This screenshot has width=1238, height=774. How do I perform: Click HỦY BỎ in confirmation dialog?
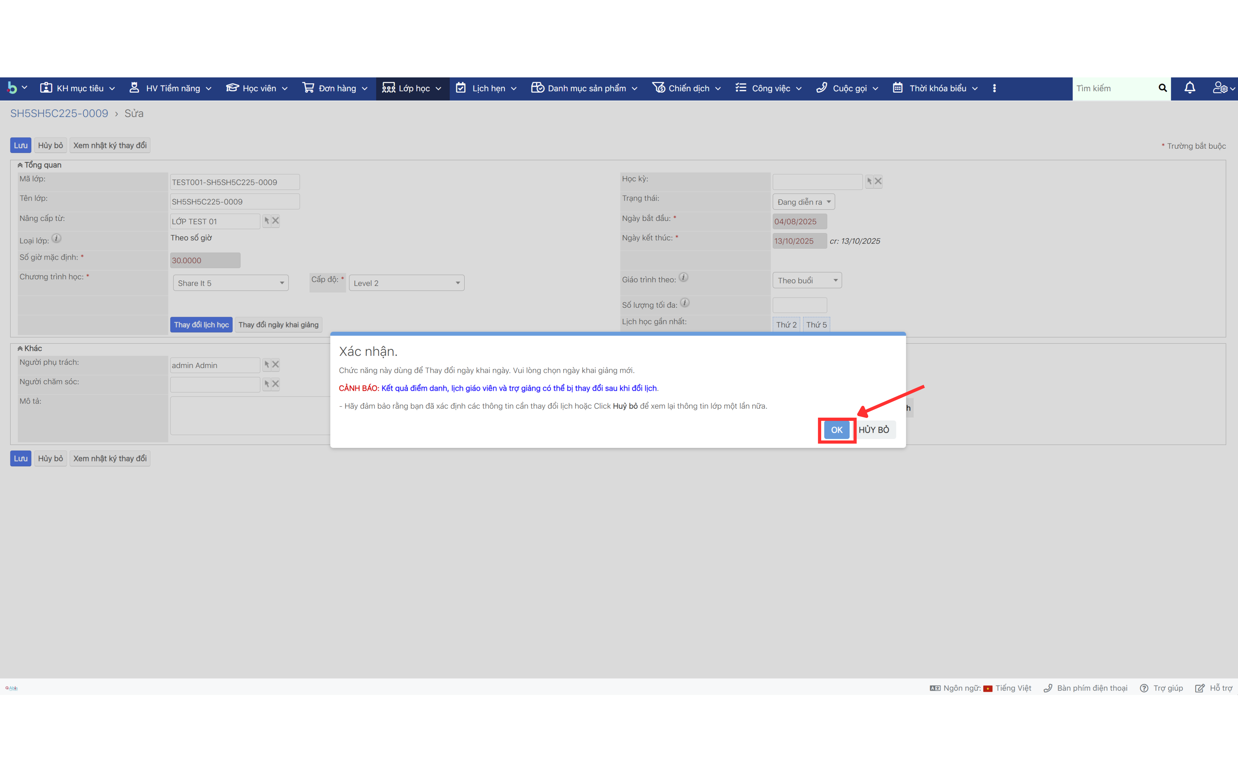(x=874, y=430)
